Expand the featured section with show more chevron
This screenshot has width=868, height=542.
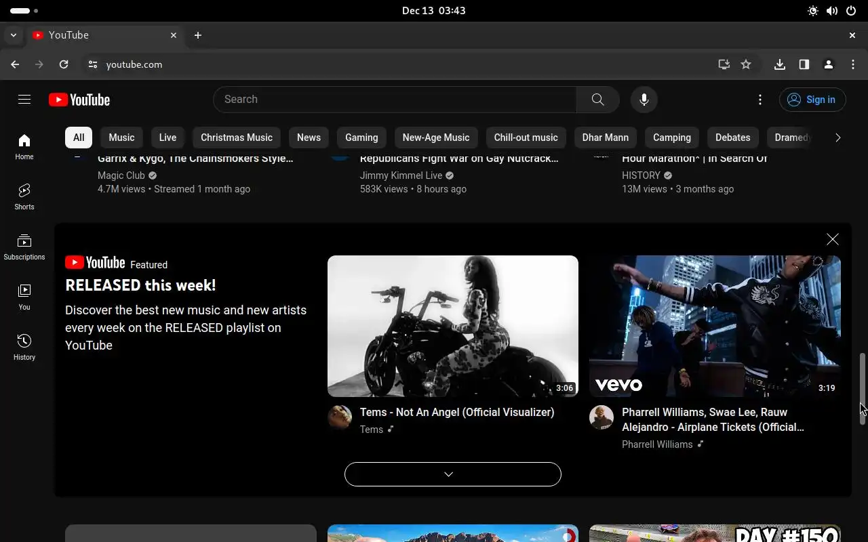[x=453, y=474]
